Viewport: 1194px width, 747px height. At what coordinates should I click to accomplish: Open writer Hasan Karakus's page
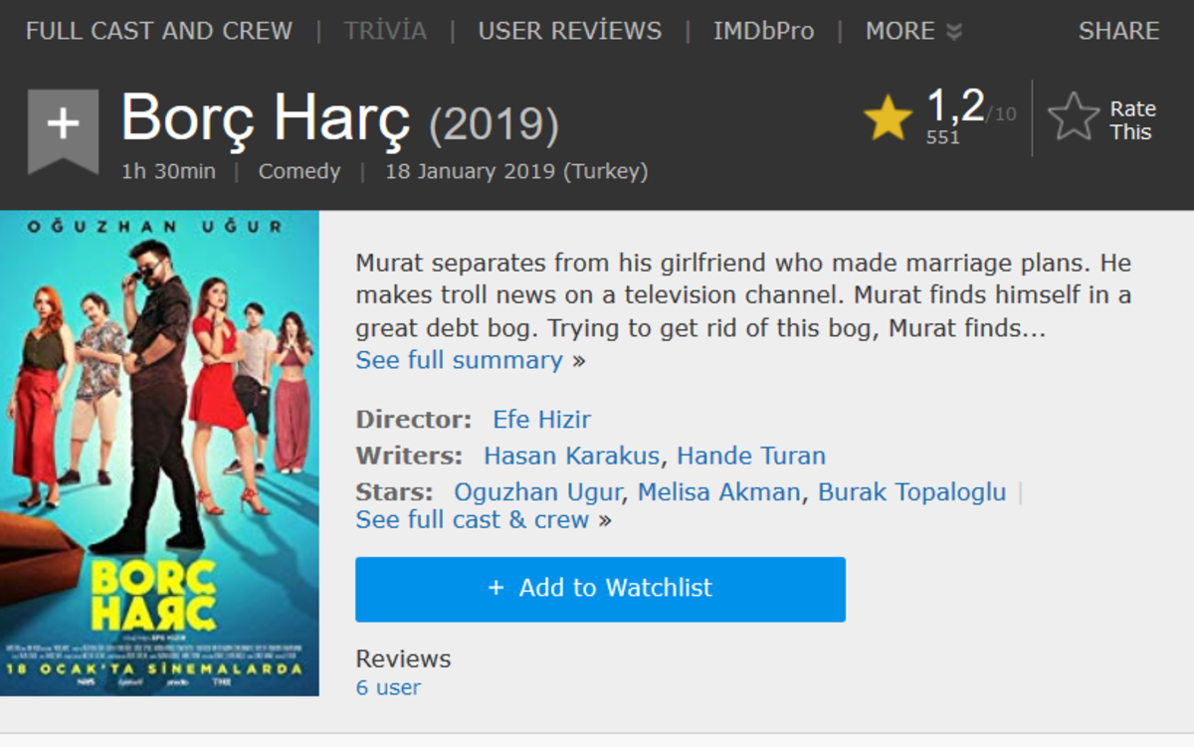click(x=571, y=457)
